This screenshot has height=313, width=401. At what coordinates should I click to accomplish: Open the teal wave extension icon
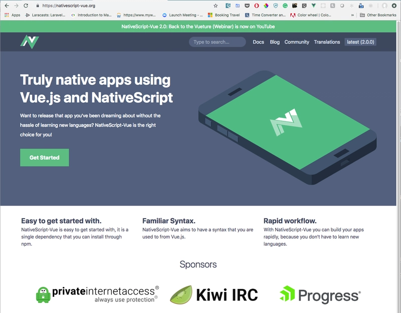tap(228, 6)
